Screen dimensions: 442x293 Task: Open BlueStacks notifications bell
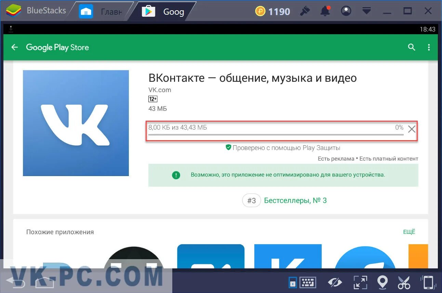pyautogui.click(x=325, y=11)
